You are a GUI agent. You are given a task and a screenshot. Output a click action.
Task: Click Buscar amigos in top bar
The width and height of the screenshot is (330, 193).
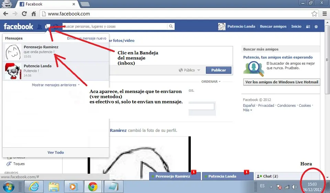(273, 26)
